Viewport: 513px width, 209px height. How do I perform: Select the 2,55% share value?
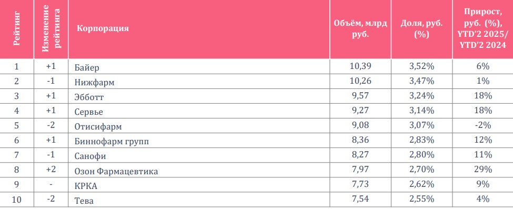point(421,199)
